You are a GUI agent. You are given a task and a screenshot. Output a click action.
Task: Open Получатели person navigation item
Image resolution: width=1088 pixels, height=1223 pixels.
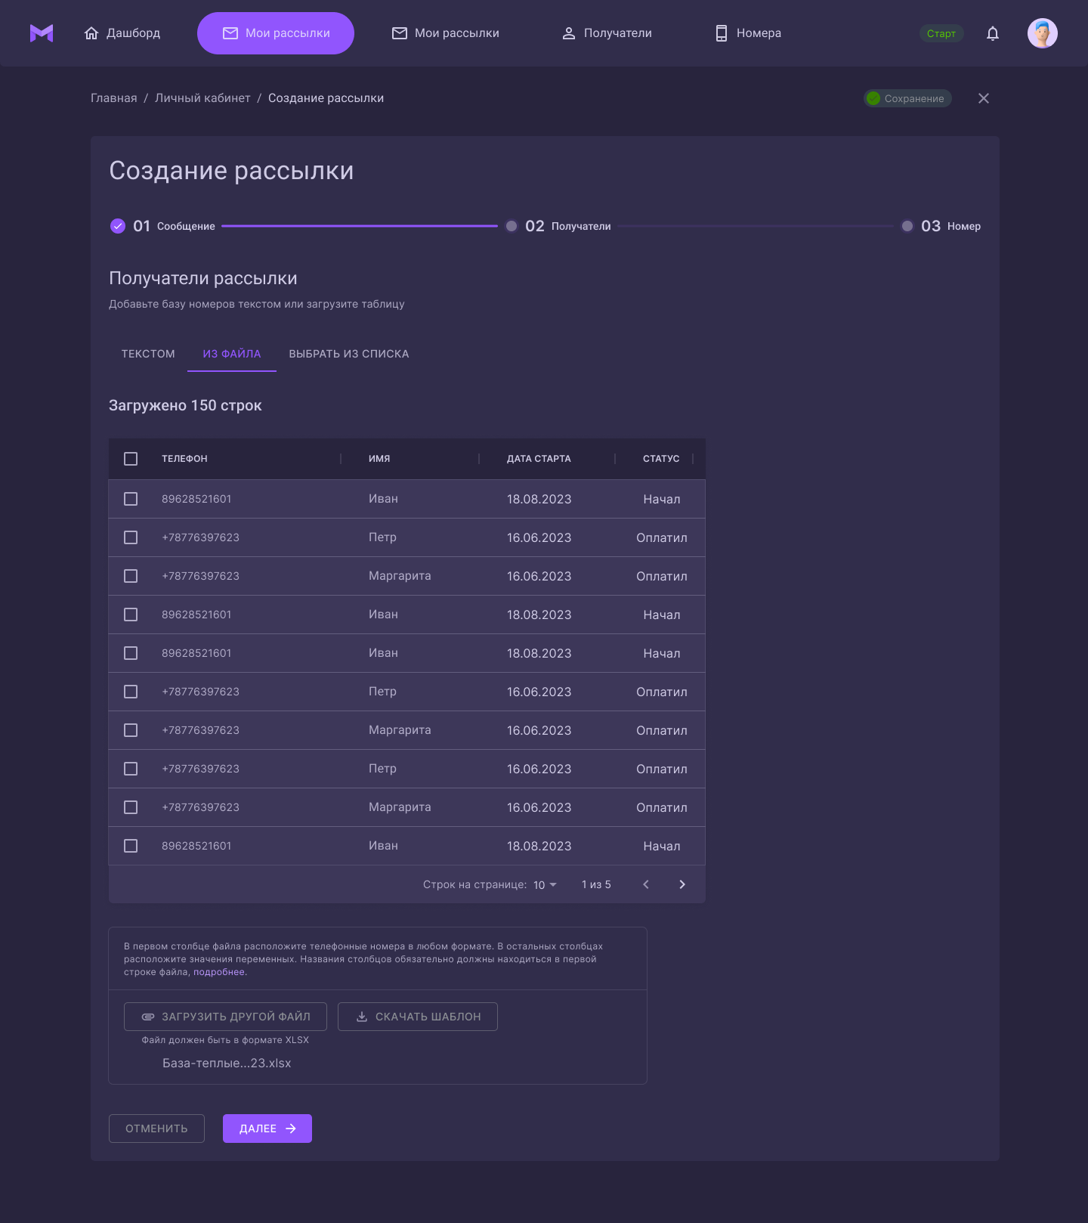point(607,33)
